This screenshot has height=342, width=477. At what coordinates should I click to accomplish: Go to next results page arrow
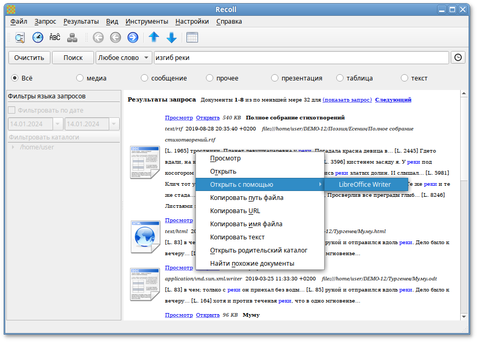pyautogui.click(x=133, y=37)
